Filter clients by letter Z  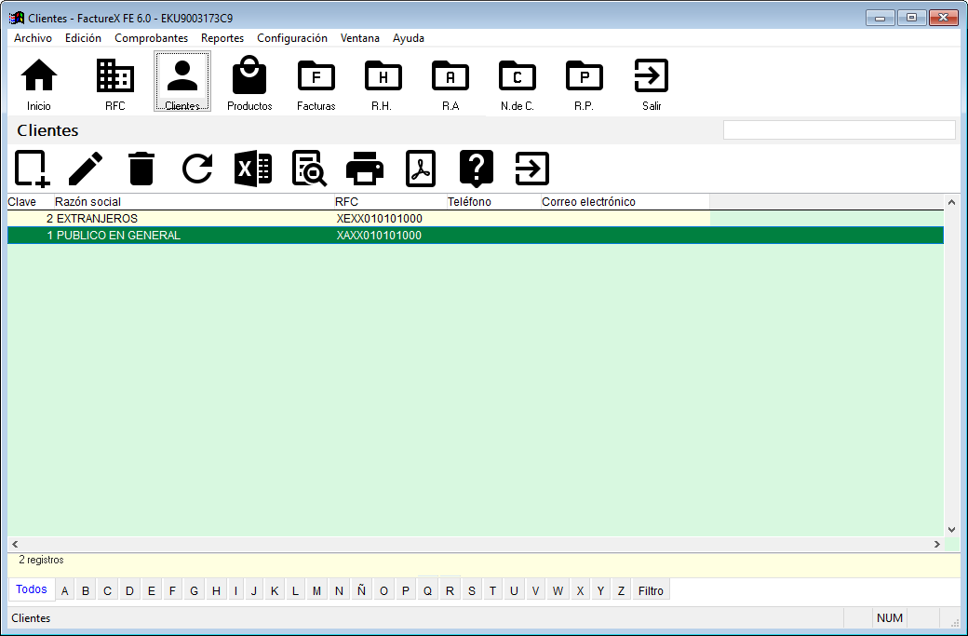pyautogui.click(x=621, y=591)
